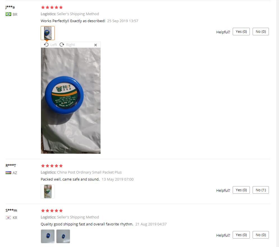Rotate the review photo left
This screenshot has width=279, height=247.
point(50,45)
